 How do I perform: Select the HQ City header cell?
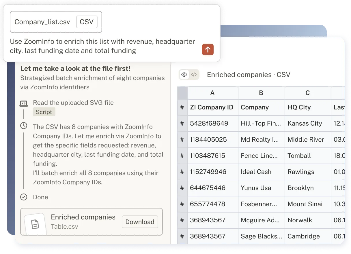(x=308, y=107)
